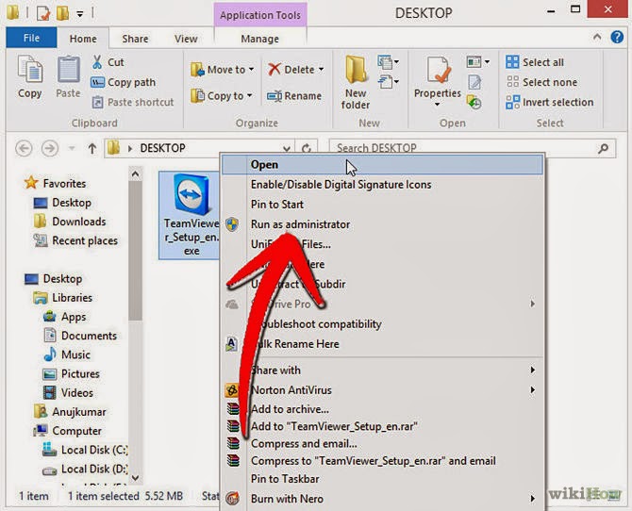Viewport: 632px width, 511px height.
Task: Click the DESKTOP address bar path
Action: coord(162,148)
